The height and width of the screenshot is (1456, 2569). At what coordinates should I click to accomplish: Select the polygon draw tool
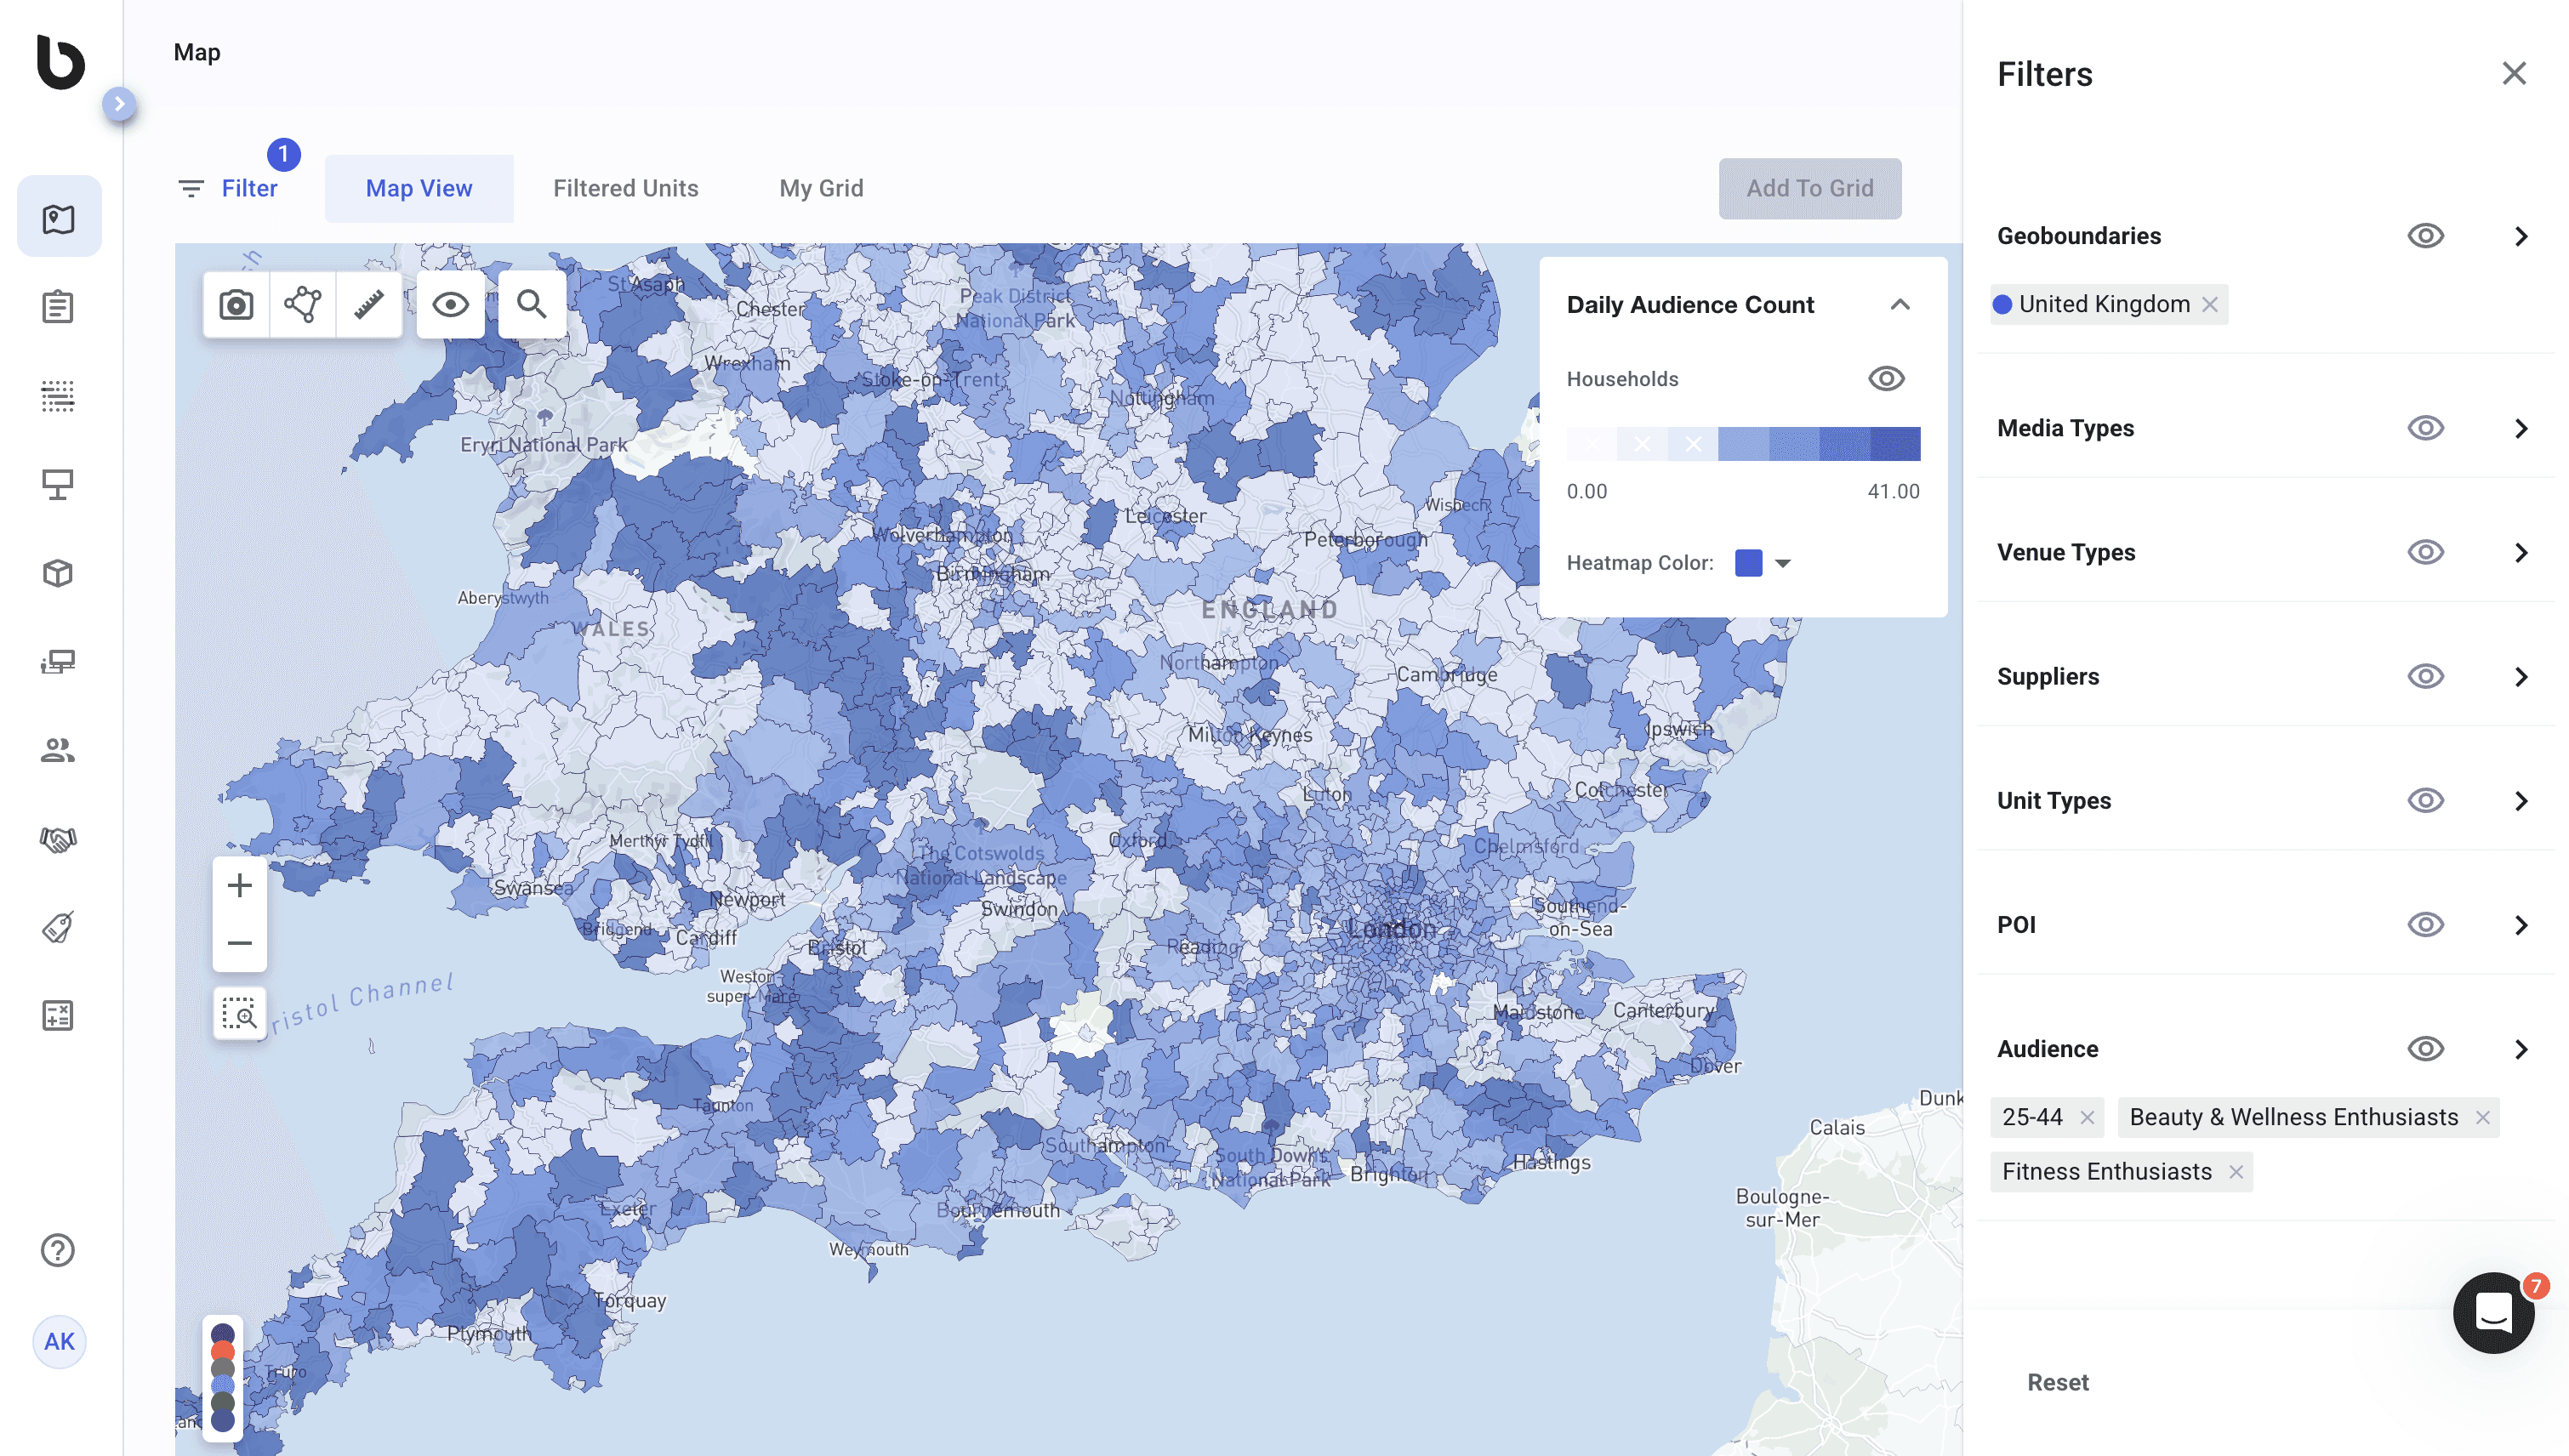coord(303,304)
